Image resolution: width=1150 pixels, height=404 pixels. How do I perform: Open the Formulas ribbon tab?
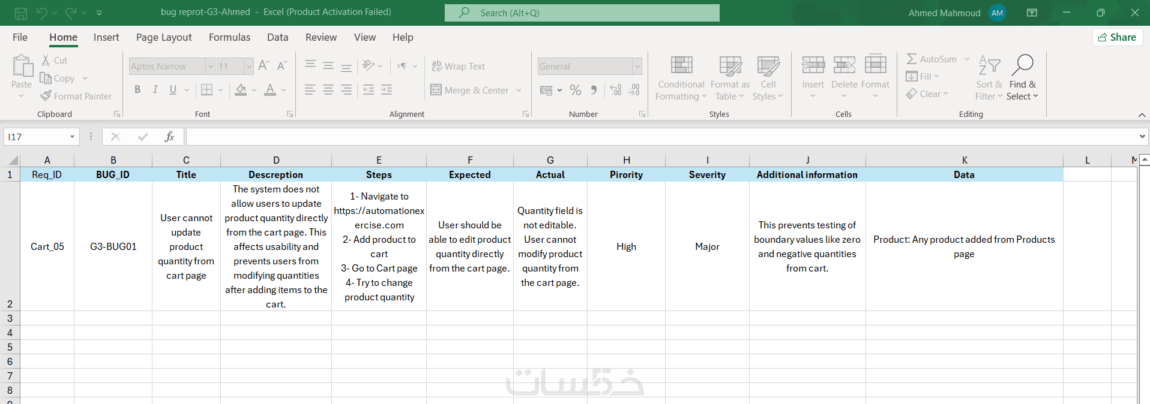(229, 37)
